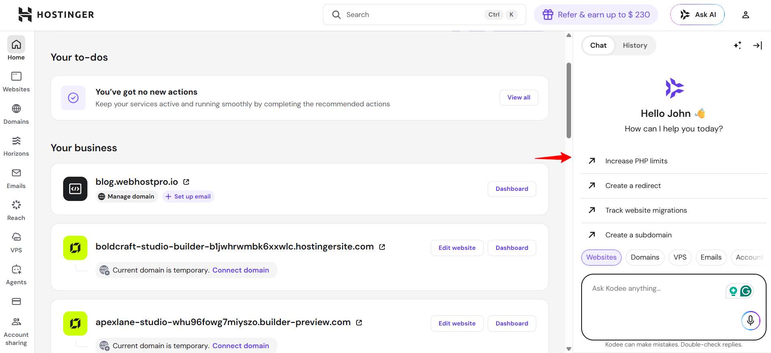Click the blog.webhostpro.io code site icon
771x353 pixels.
coord(75,189)
